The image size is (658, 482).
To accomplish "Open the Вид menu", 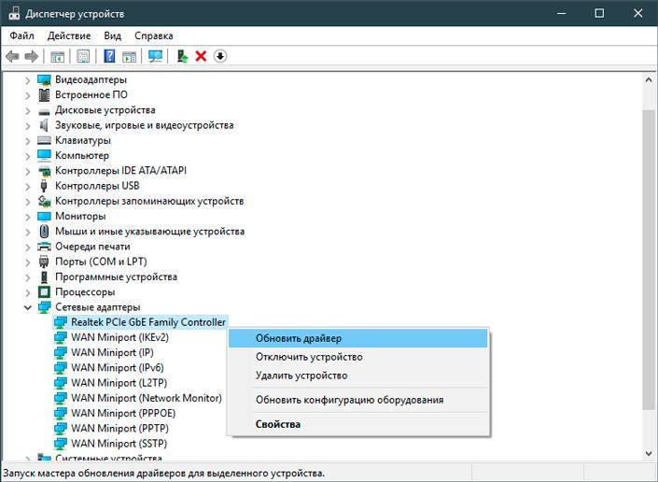I will pos(112,36).
